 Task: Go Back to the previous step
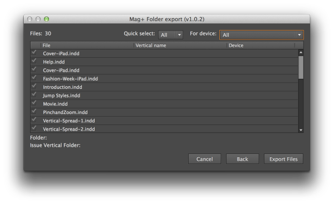pyautogui.click(x=242, y=159)
